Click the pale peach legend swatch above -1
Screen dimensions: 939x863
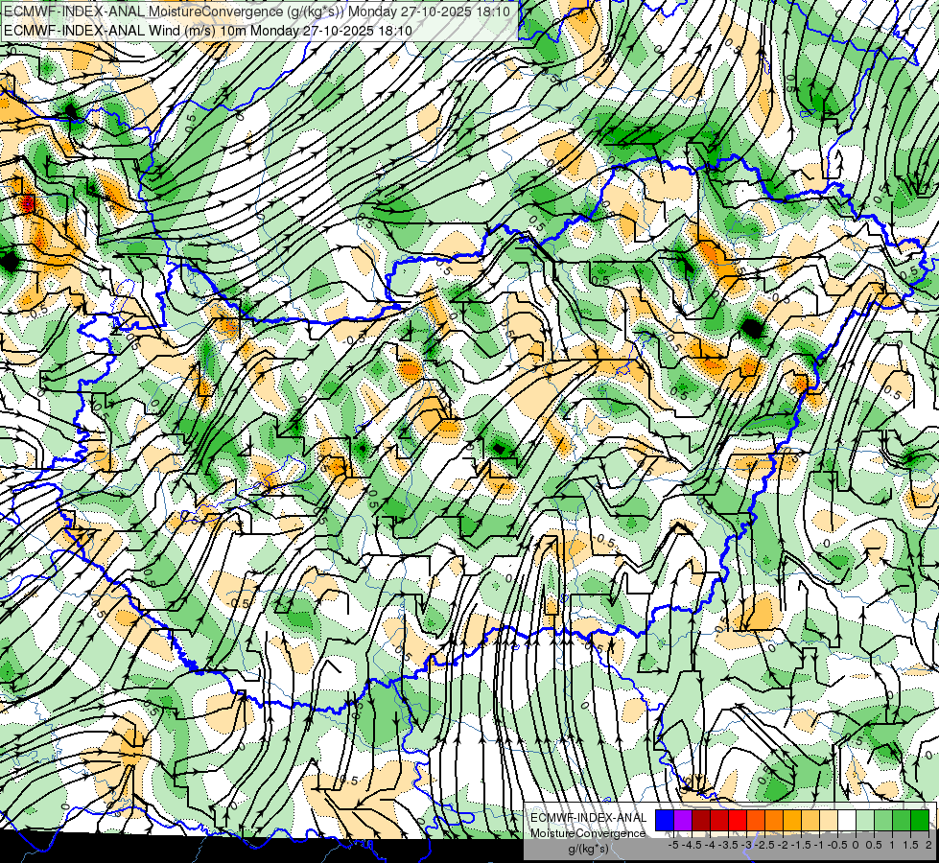point(828,820)
